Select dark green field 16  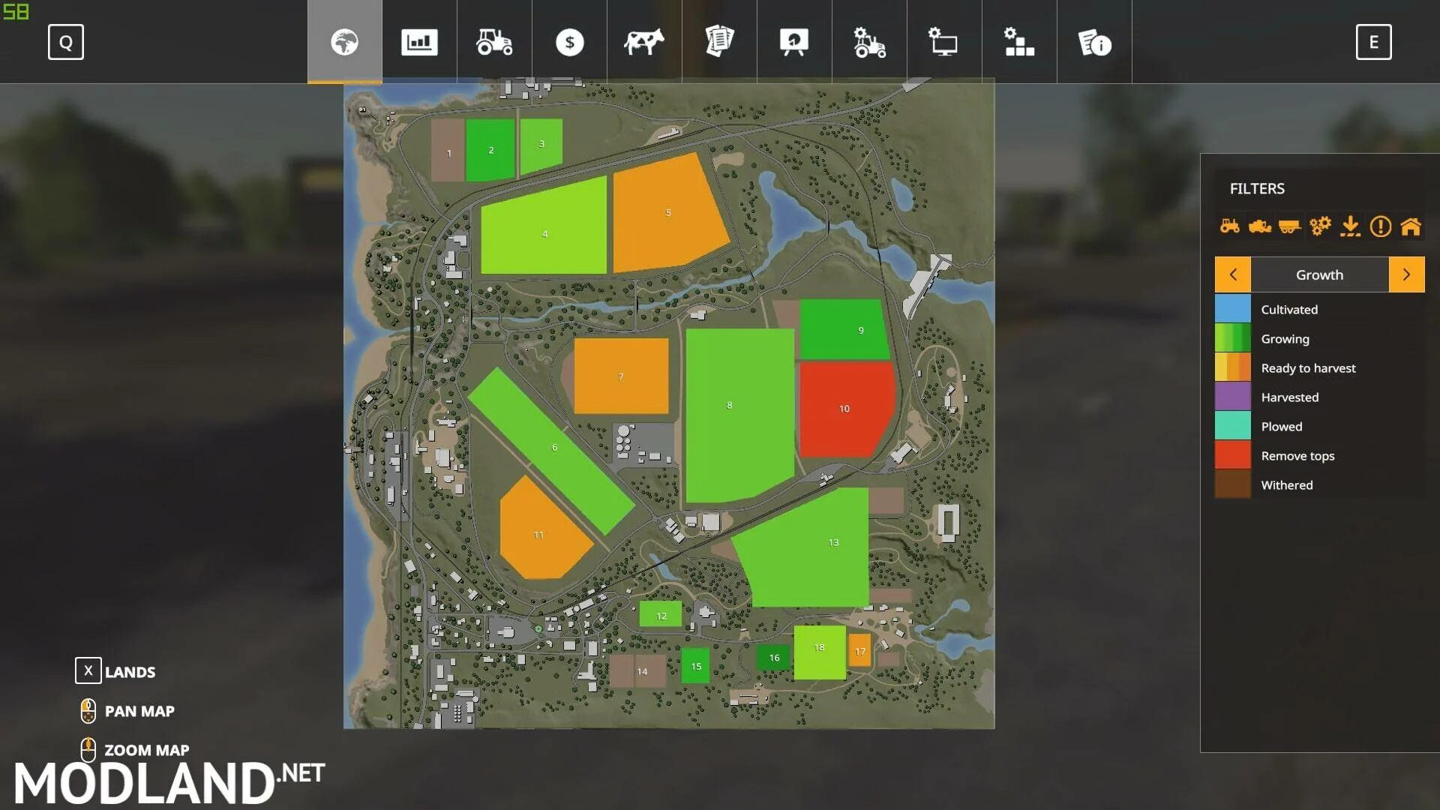[773, 658]
